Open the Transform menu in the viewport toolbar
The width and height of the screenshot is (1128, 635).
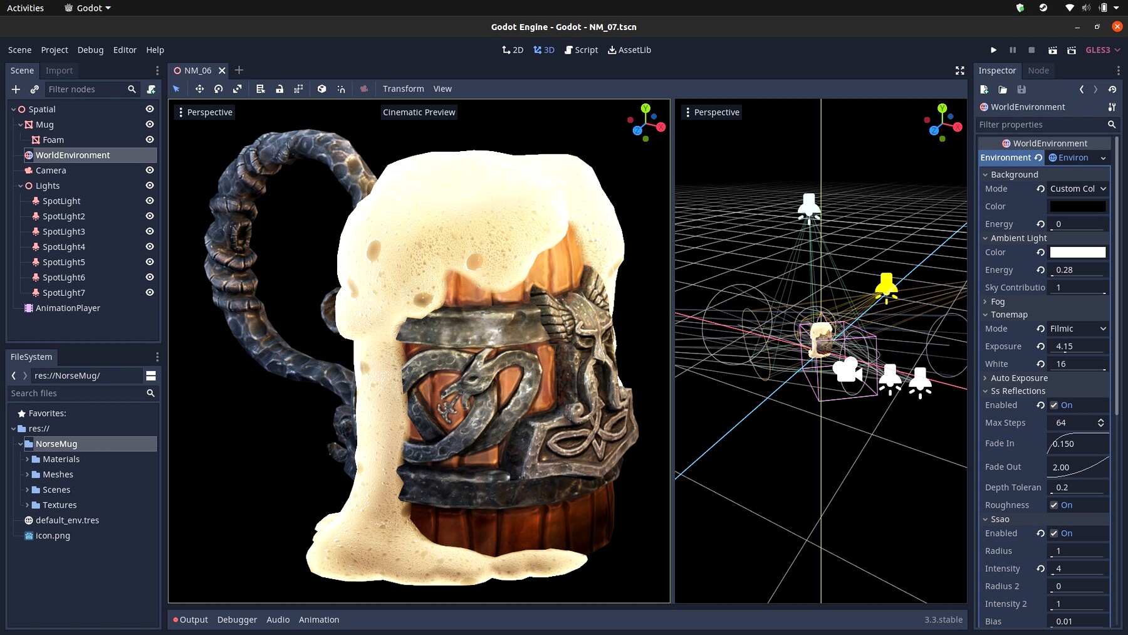(x=404, y=89)
